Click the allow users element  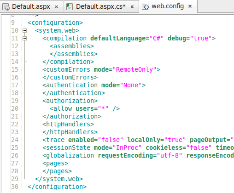85,108
